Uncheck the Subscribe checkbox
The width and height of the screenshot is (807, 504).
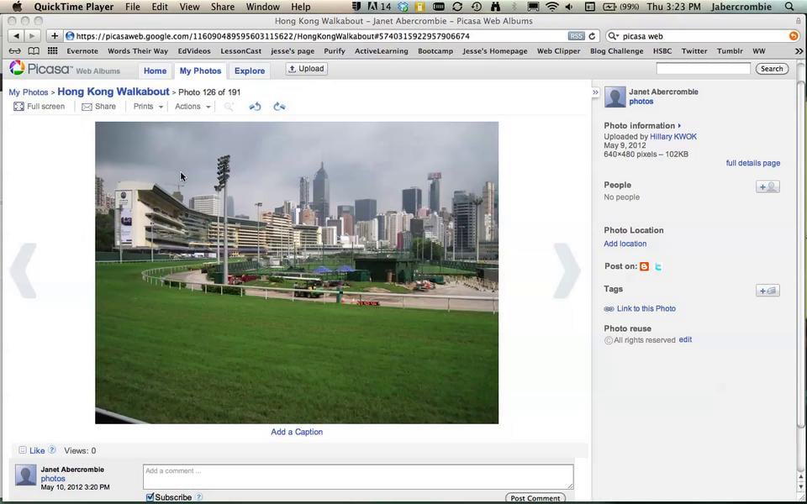point(150,496)
